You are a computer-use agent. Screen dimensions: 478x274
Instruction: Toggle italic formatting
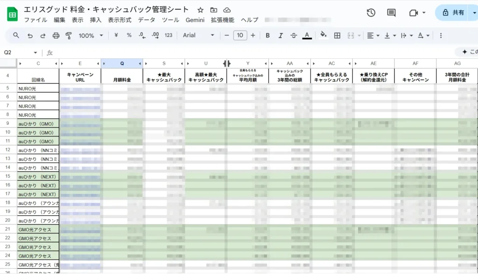[281, 35]
